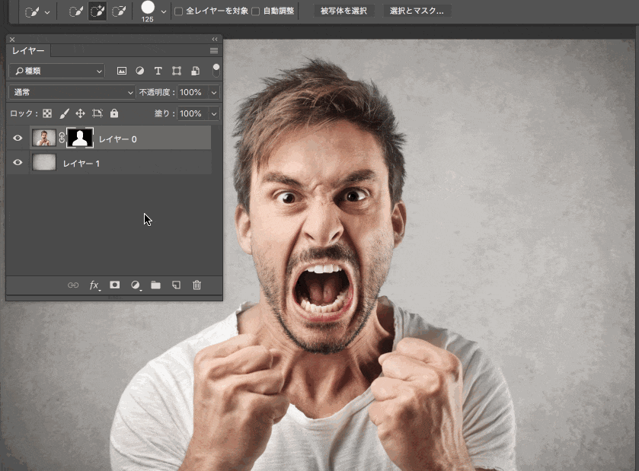Image resolution: width=639 pixels, height=471 pixels.
Task: Open the 種類 filter type dropdown
Action: tap(56, 71)
